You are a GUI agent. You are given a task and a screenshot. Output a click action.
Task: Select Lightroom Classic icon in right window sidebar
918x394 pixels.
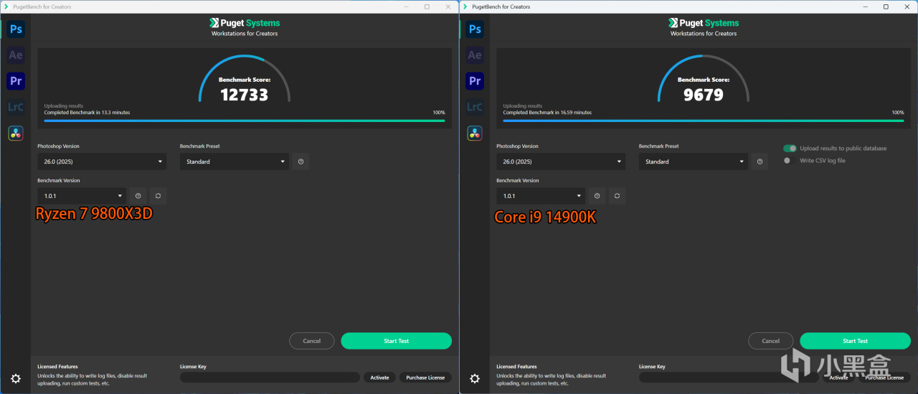point(475,107)
